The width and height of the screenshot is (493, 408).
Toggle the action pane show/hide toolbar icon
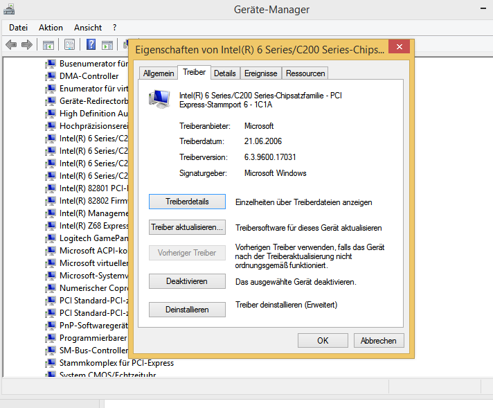tap(107, 45)
